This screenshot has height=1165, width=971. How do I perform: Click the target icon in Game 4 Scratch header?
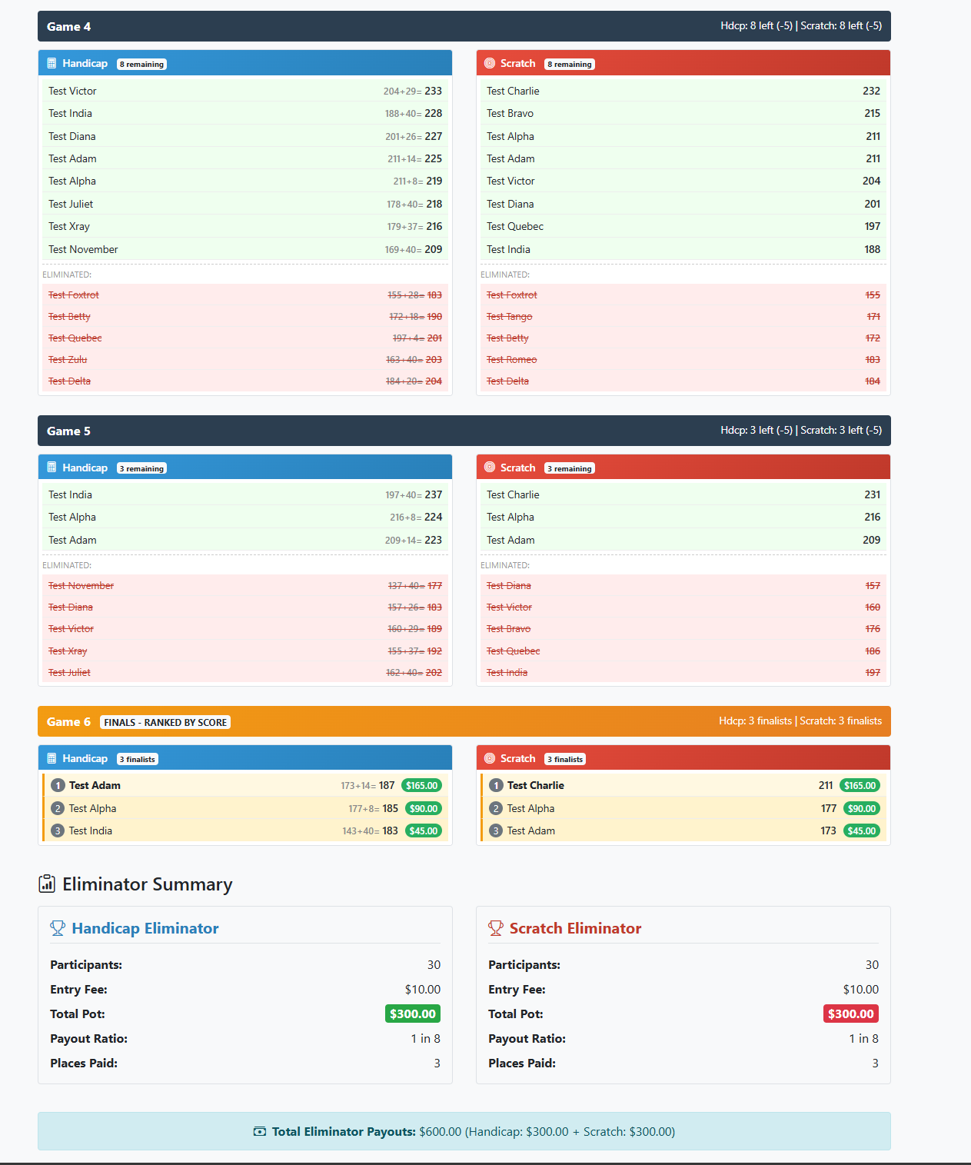[x=490, y=63]
